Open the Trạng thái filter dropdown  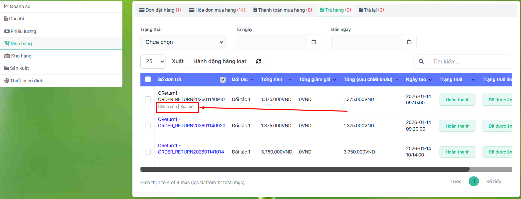coord(183,42)
